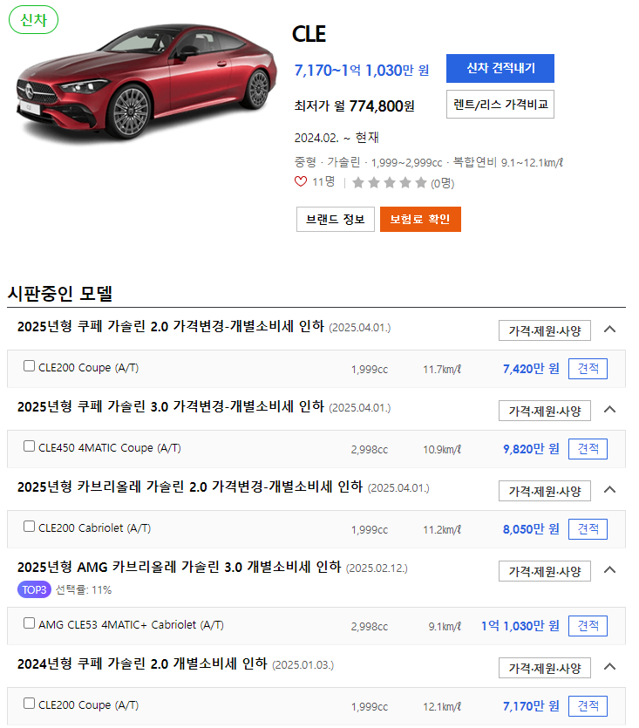
Task: Click the CLE450 4MATIC Coupe (A/T) label
Action: click(x=110, y=448)
